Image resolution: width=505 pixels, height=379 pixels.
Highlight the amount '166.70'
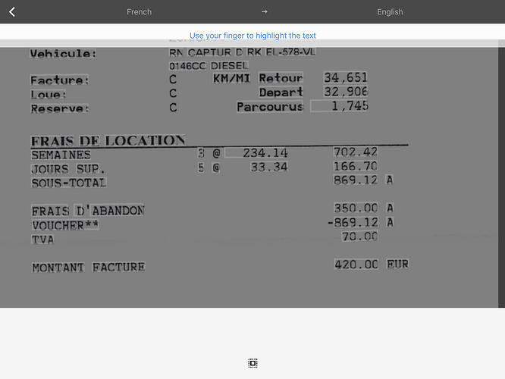click(x=356, y=166)
